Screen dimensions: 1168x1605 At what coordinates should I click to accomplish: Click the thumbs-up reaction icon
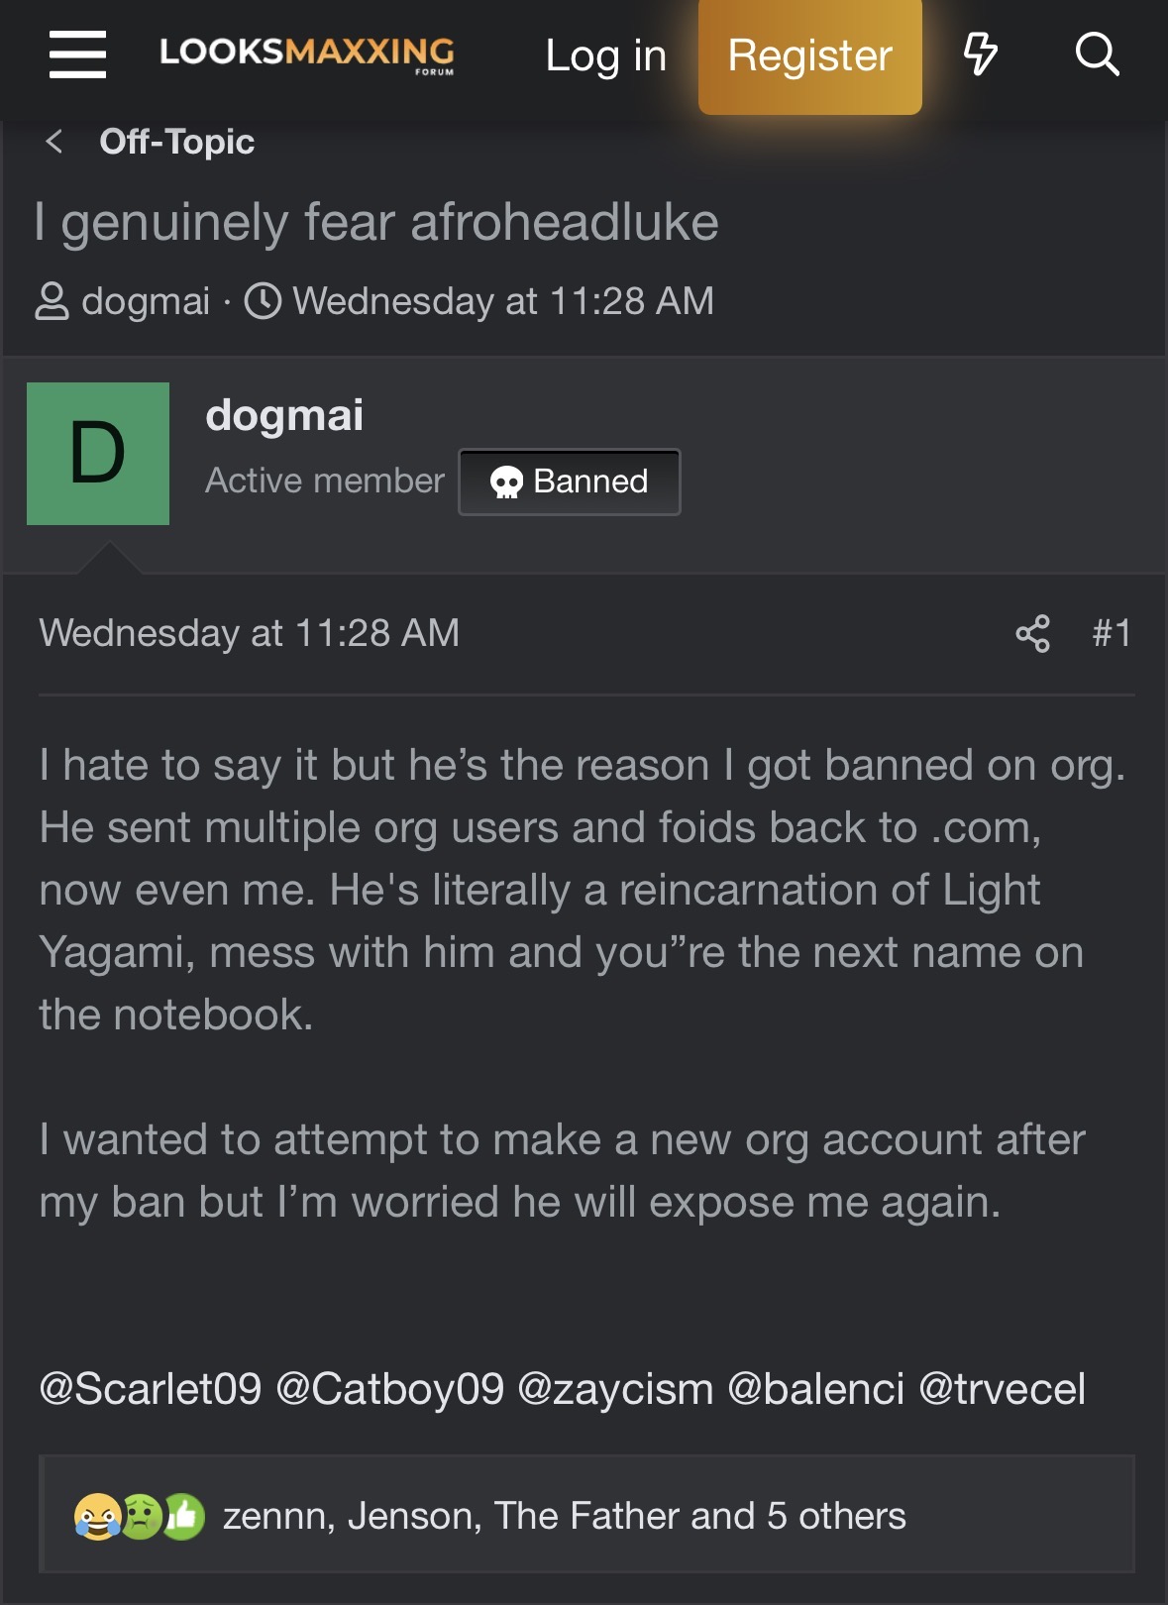click(183, 1516)
